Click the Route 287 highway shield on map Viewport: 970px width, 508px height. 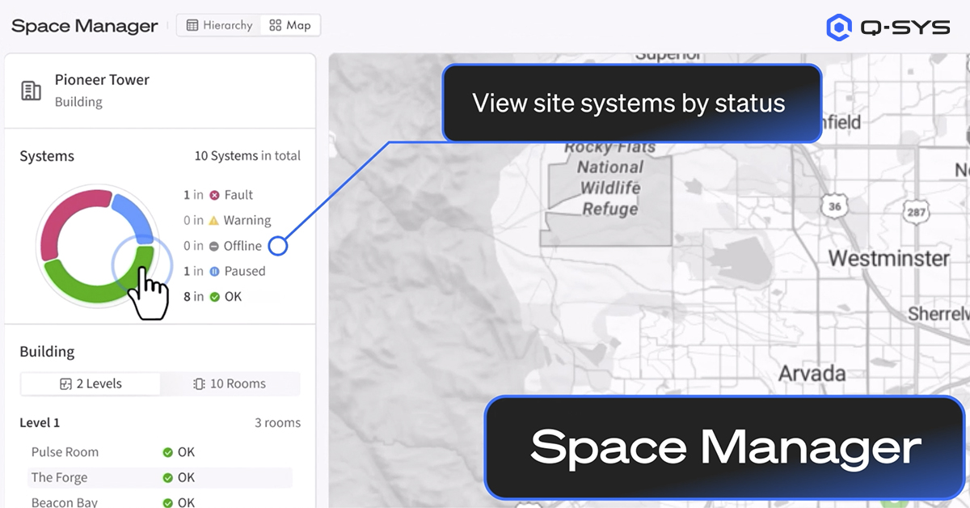click(x=916, y=214)
